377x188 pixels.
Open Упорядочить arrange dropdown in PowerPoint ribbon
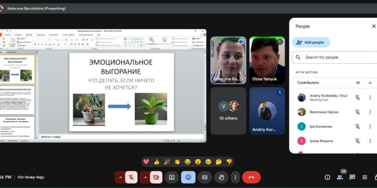[151, 41]
